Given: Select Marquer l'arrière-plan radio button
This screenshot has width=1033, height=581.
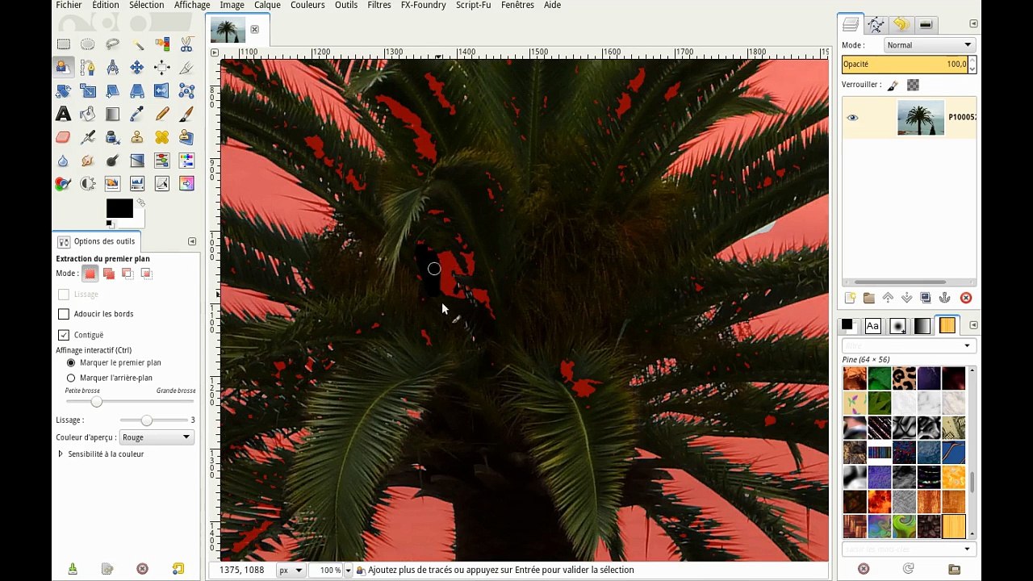Looking at the screenshot, I should [71, 378].
